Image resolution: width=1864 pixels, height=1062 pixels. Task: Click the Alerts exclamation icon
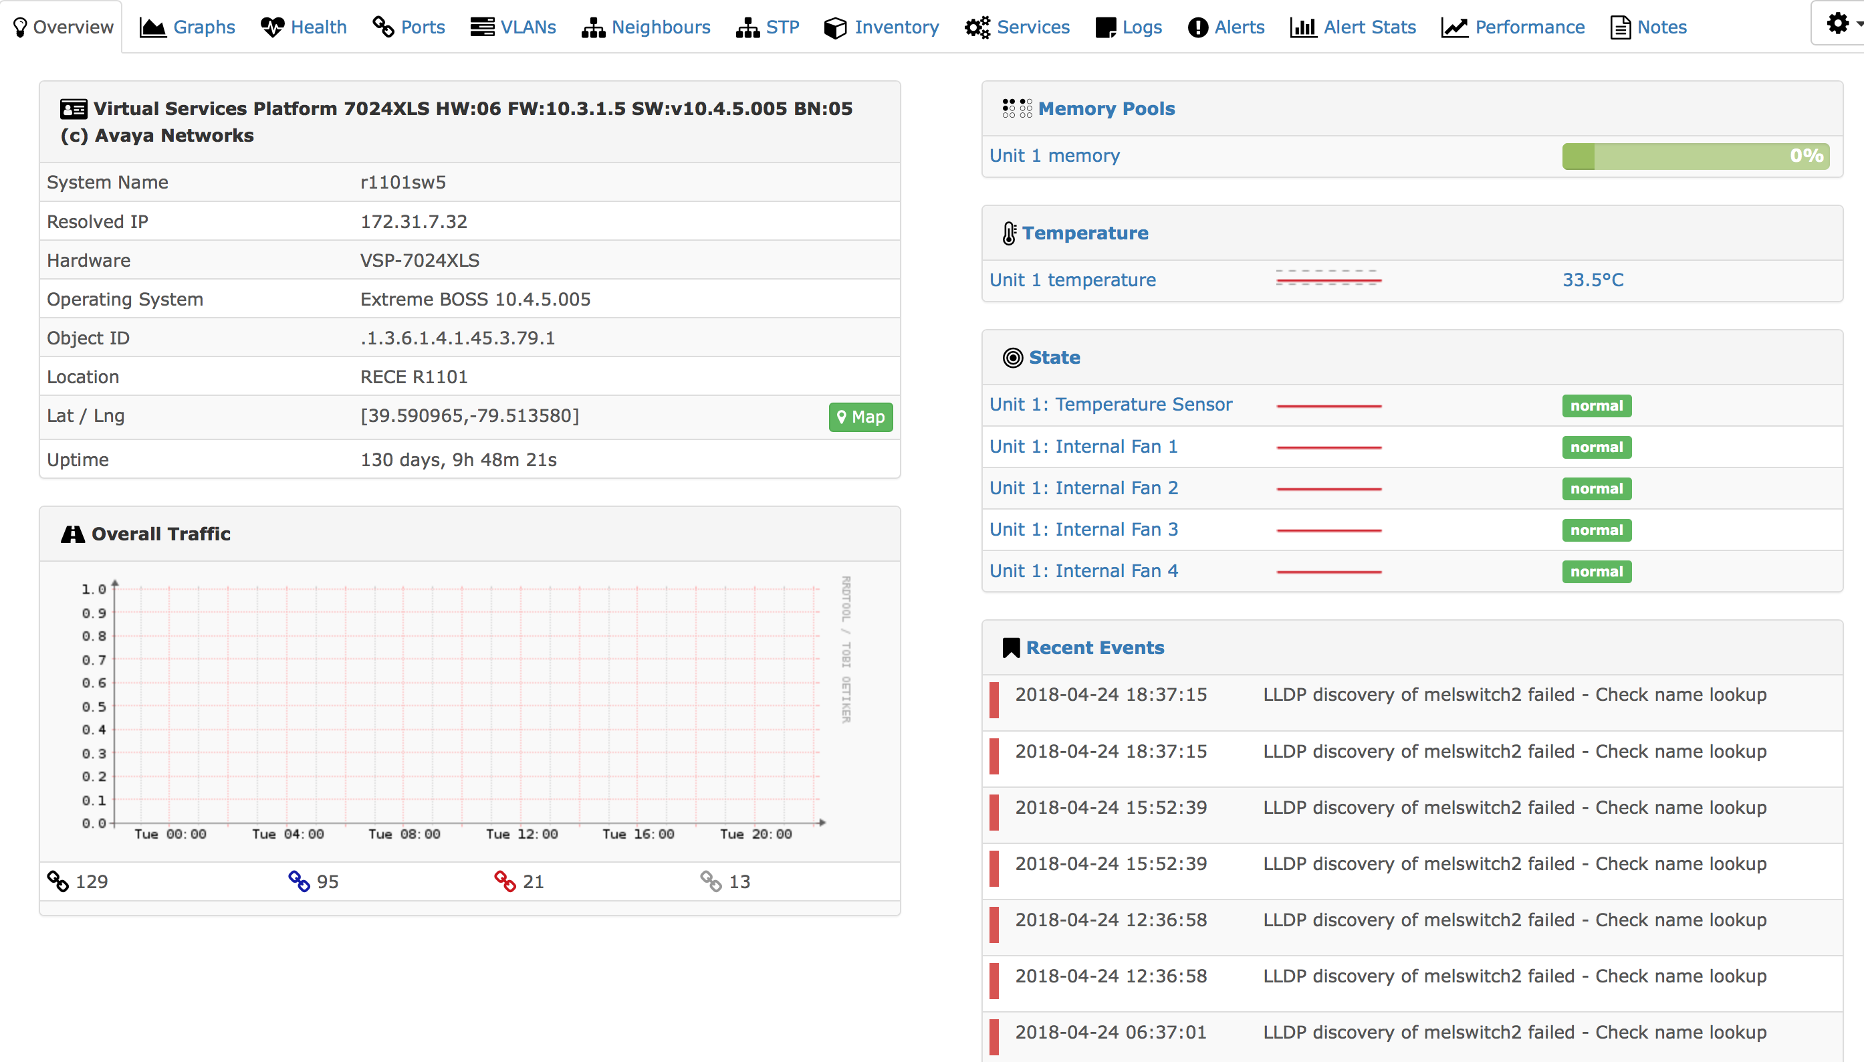tap(1197, 27)
